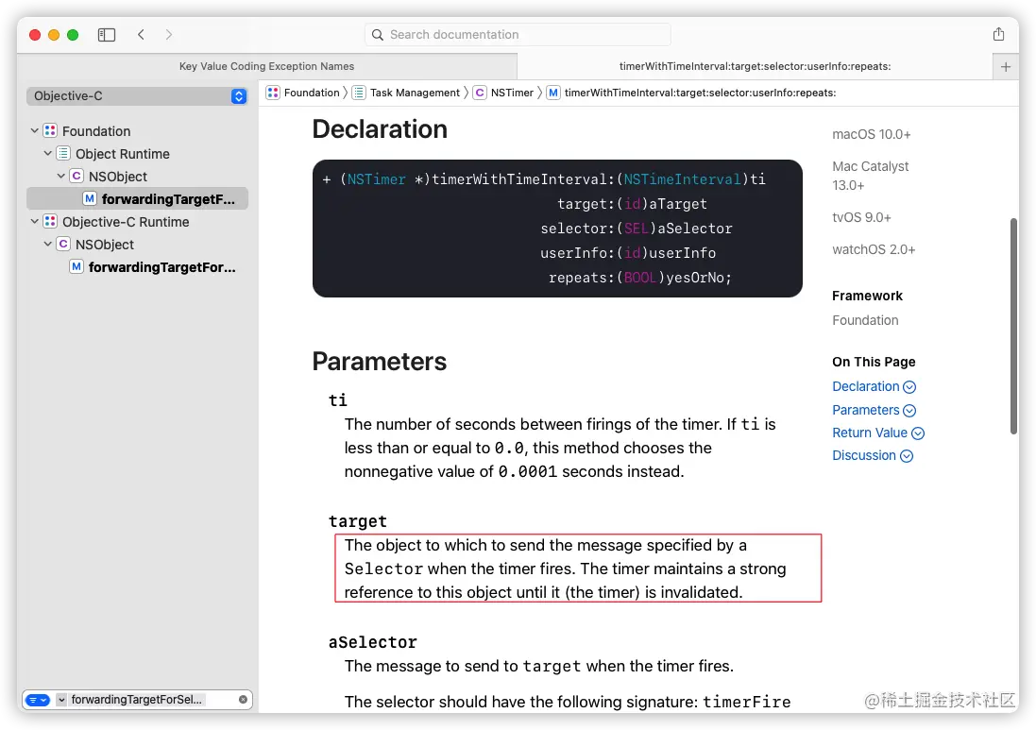Click the yellow minimize window button
This screenshot has height=730, width=1036.
pos(54,34)
